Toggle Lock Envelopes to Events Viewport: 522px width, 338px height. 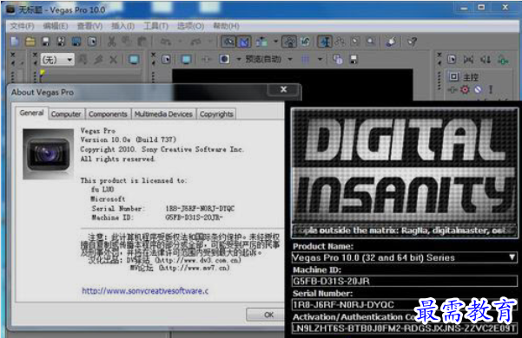click(289, 42)
